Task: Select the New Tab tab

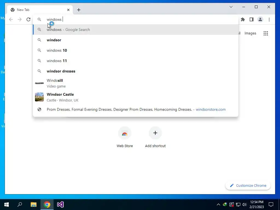Action: pos(40,10)
